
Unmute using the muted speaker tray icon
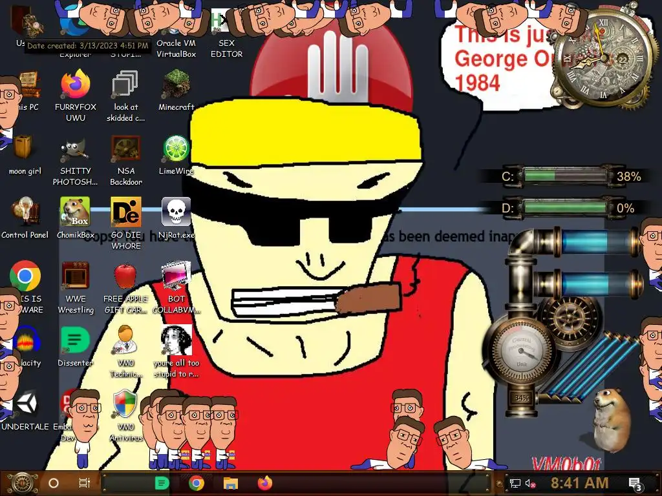point(530,484)
